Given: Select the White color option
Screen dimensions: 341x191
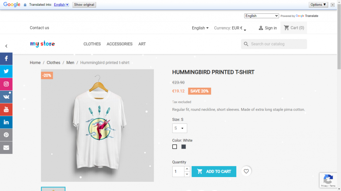Looking at the screenshot, I should pos(175,147).
